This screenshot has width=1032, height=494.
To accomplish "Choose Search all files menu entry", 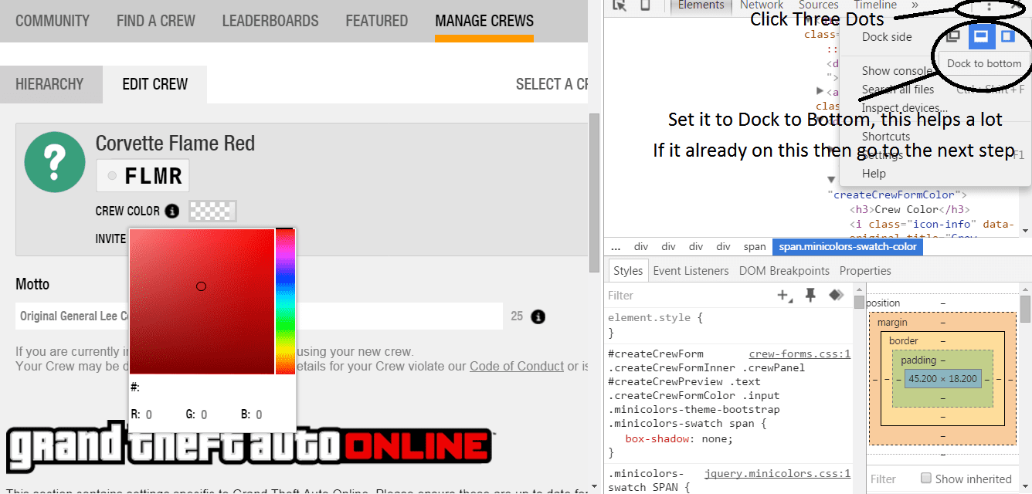I will (x=898, y=90).
